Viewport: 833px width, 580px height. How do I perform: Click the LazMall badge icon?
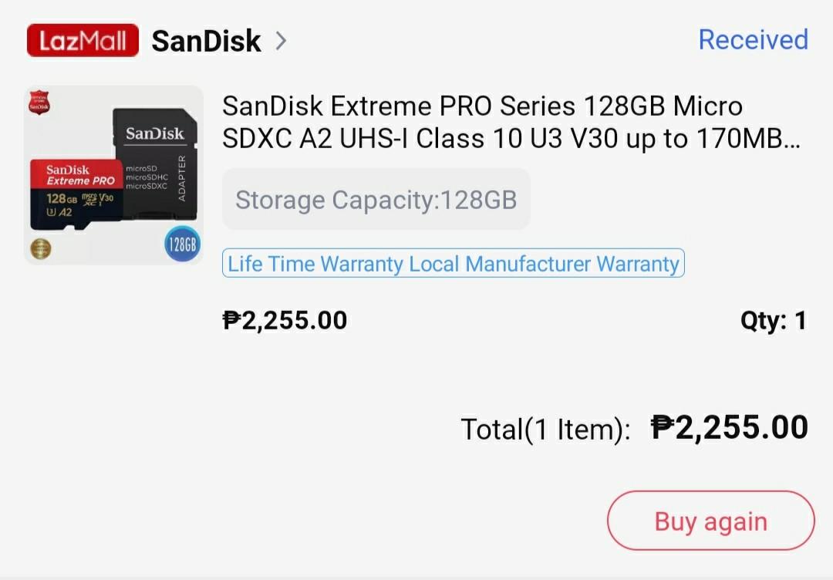coord(82,40)
